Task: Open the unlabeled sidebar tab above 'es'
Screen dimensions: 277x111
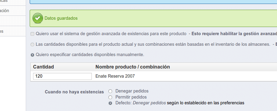Action: pos(13,21)
